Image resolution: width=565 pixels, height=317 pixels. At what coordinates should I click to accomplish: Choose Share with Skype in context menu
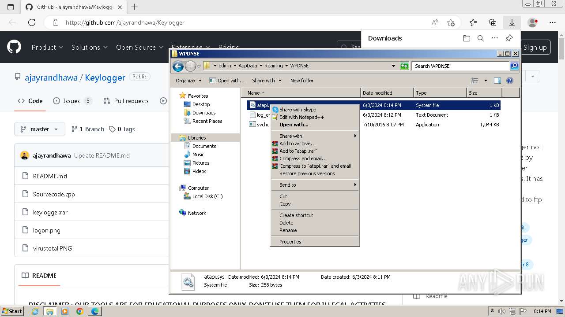[x=315, y=110]
